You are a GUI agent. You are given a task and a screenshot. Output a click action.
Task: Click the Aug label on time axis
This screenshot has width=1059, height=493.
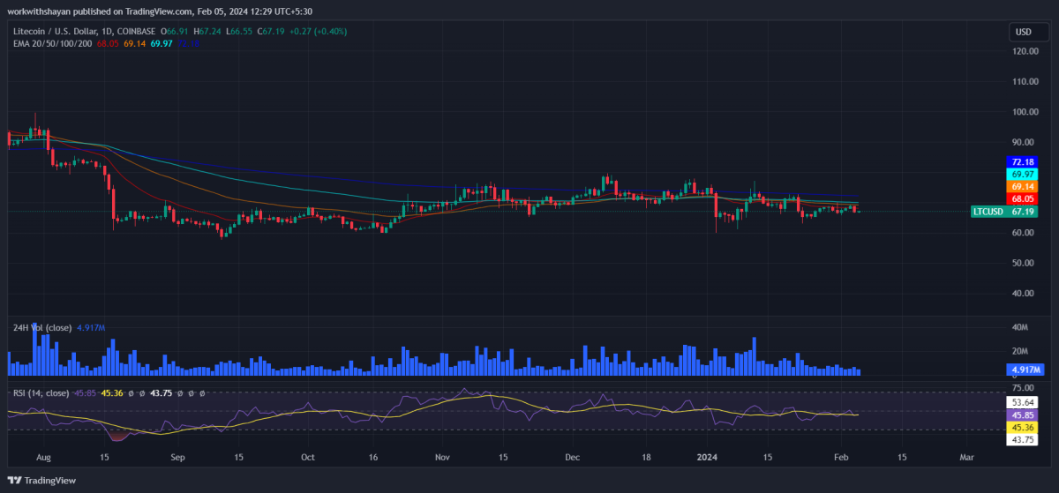[x=46, y=459]
